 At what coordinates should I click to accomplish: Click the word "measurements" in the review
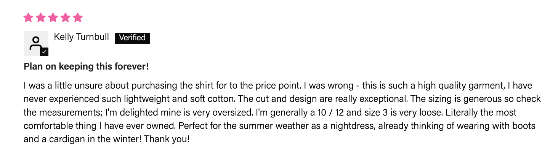coord(69,113)
